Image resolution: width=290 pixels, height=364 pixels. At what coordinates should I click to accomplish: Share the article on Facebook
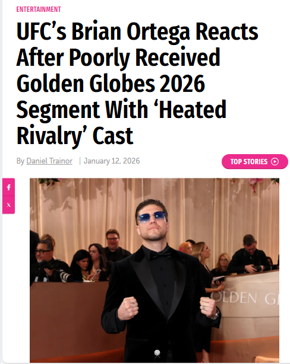click(x=8, y=187)
